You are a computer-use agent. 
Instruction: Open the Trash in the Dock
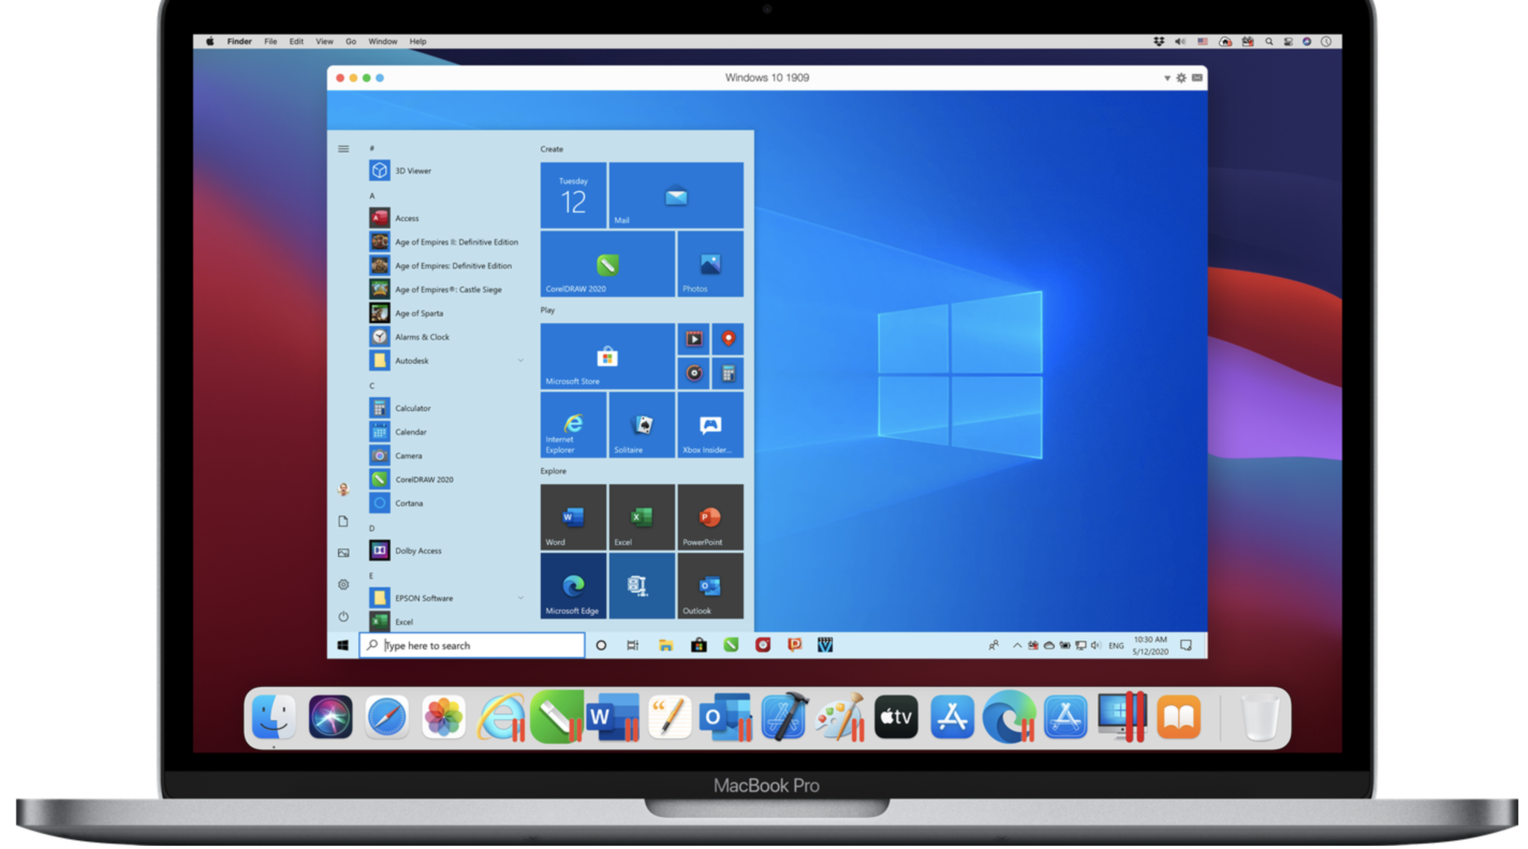tap(1260, 717)
